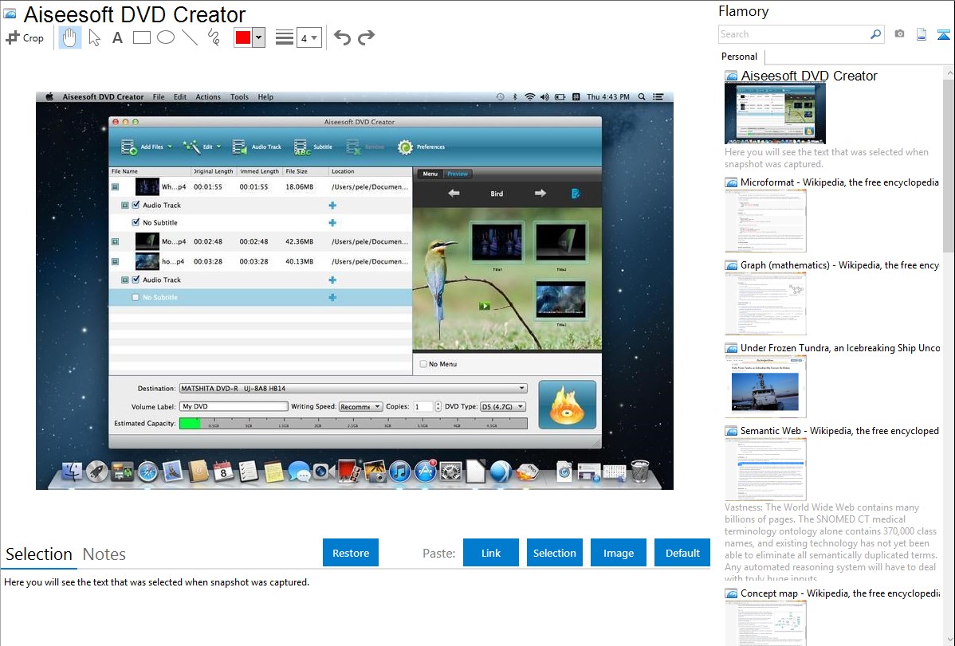Open the Destination drive dropdown
This screenshot has height=646, width=955.
[353, 389]
